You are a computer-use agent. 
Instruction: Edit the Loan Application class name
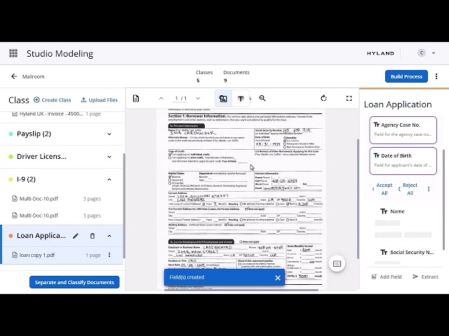coord(76,236)
